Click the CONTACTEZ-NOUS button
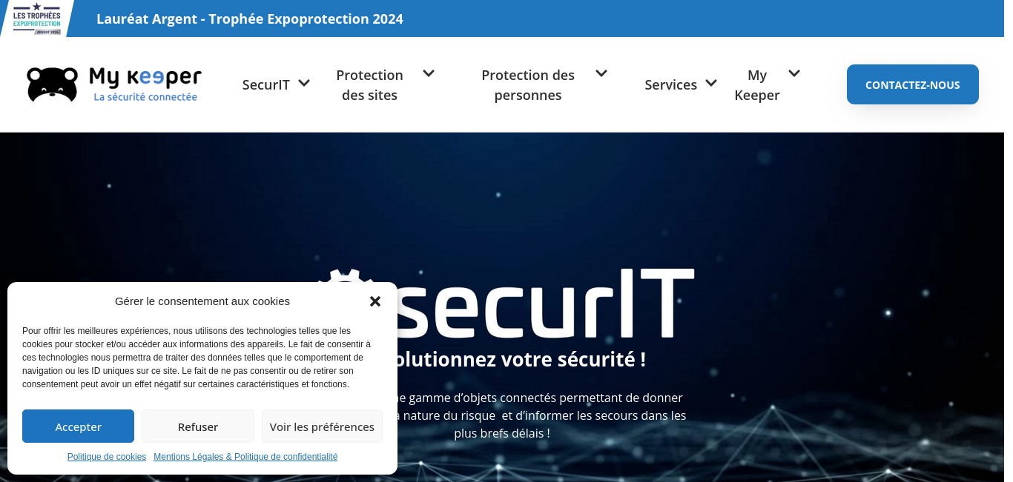1013x482 pixels. coord(913,84)
